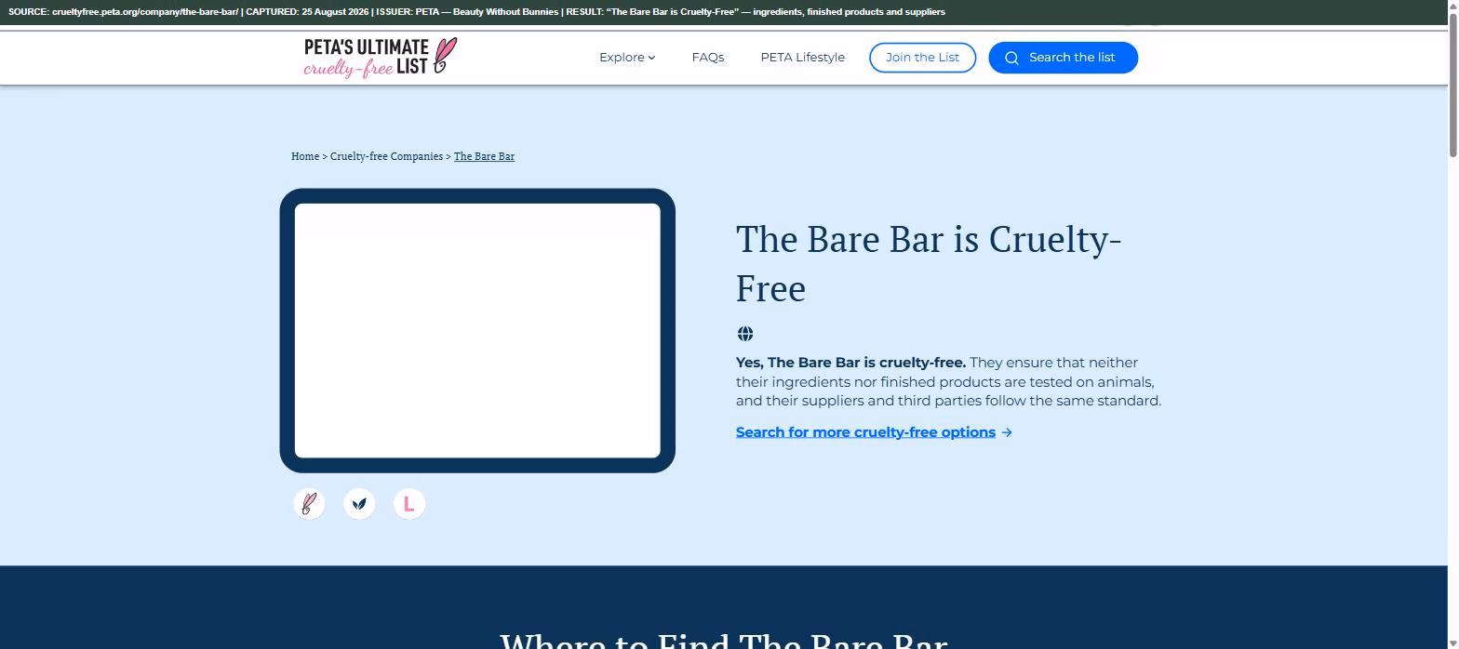Click the Join the List button
This screenshot has width=1459, height=649.
[923, 58]
